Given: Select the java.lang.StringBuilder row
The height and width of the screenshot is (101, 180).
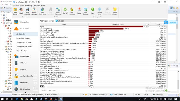Looking at the screenshot, I should [x=103, y=33].
